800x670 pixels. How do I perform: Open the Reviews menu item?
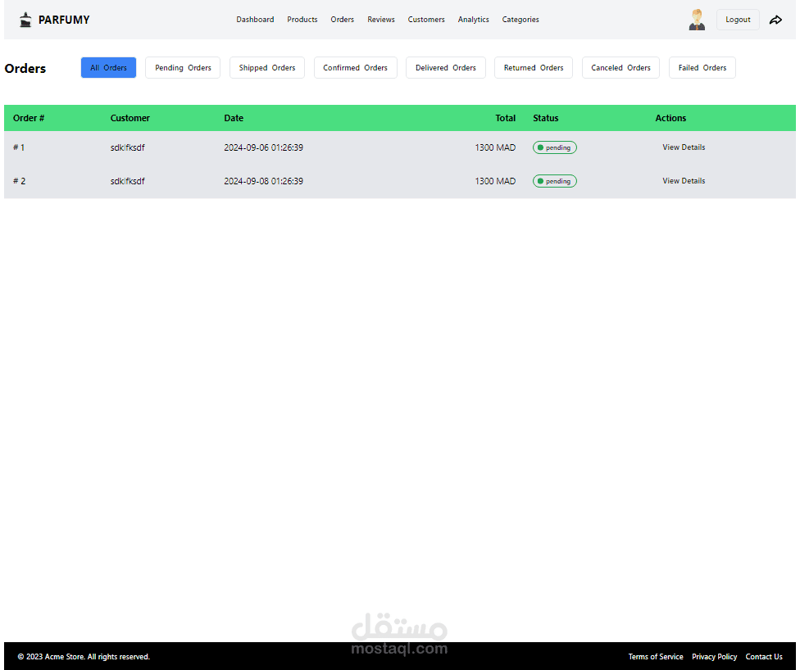tap(381, 20)
